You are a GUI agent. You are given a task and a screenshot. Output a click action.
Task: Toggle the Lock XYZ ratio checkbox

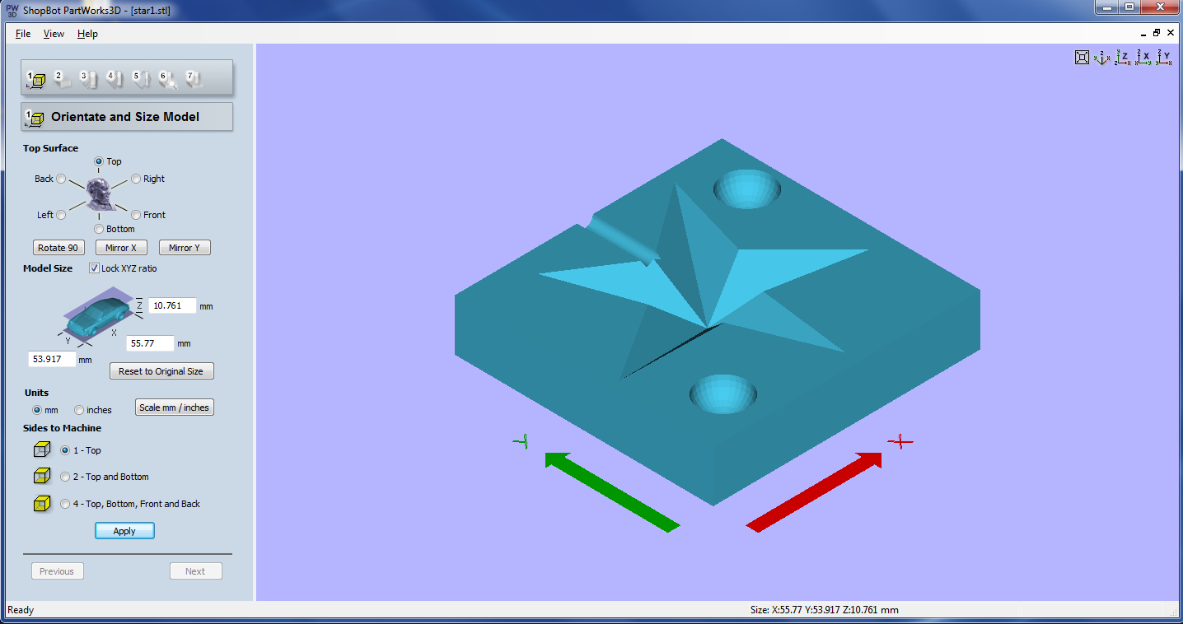point(94,268)
